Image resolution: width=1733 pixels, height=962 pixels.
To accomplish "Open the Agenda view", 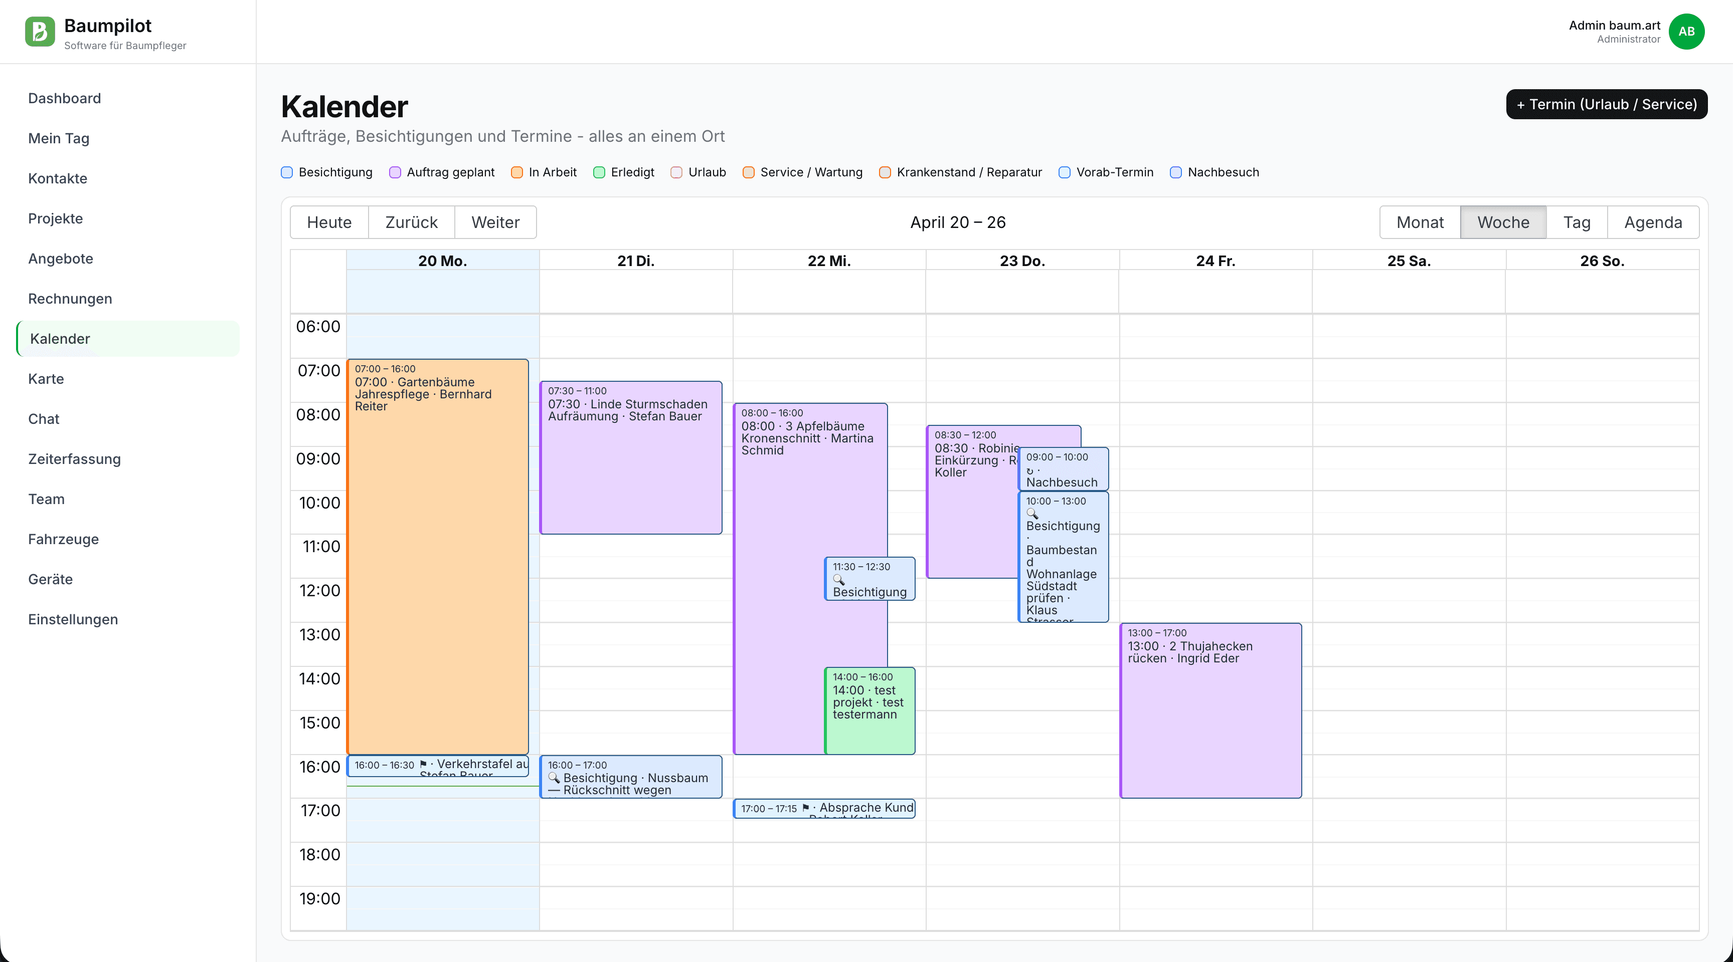I will [1653, 222].
